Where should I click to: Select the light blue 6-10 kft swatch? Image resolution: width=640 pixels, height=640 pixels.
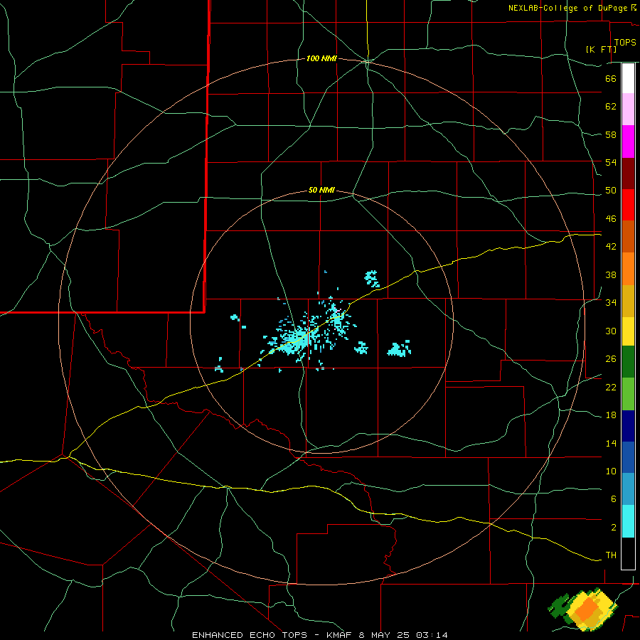tap(628, 489)
